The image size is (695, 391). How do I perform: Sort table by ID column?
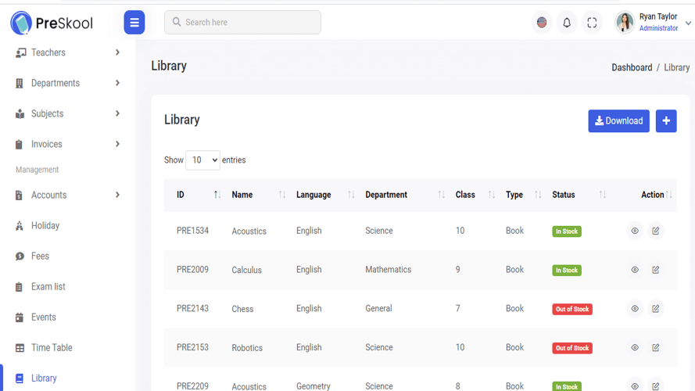[x=217, y=195]
